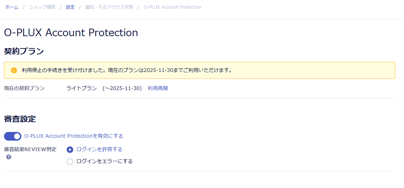Click the help question mark icon
Screen dimensions: 404x188
(x=9, y=157)
